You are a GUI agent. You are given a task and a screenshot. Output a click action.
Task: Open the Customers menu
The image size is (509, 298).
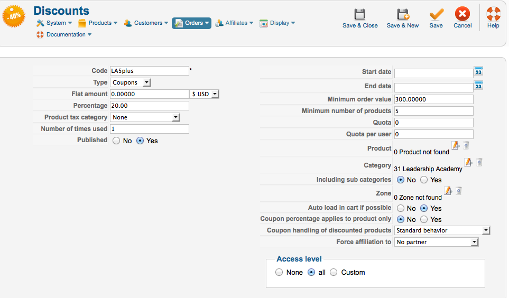click(x=146, y=23)
